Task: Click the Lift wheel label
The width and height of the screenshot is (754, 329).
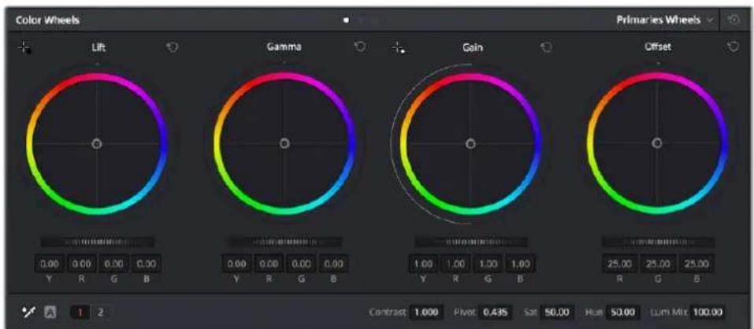Action: (98, 47)
